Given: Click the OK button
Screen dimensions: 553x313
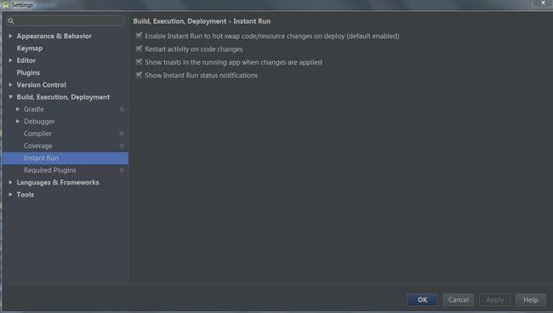Looking at the screenshot, I should (423, 300).
